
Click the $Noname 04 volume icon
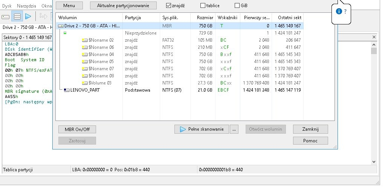85,54
